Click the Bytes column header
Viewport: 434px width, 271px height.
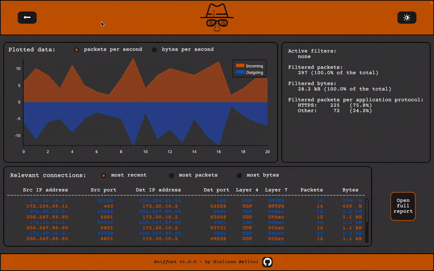[x=350, y=190]
